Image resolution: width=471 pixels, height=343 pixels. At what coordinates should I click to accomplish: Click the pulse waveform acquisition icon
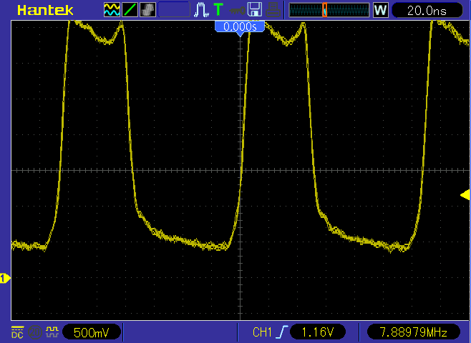201,9
